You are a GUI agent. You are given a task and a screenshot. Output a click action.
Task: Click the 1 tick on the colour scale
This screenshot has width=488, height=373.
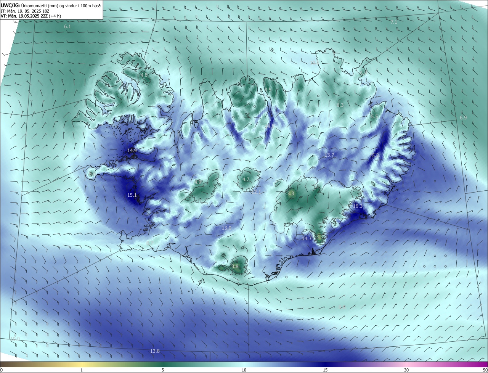pyautogui.click(x=82, y=370)
